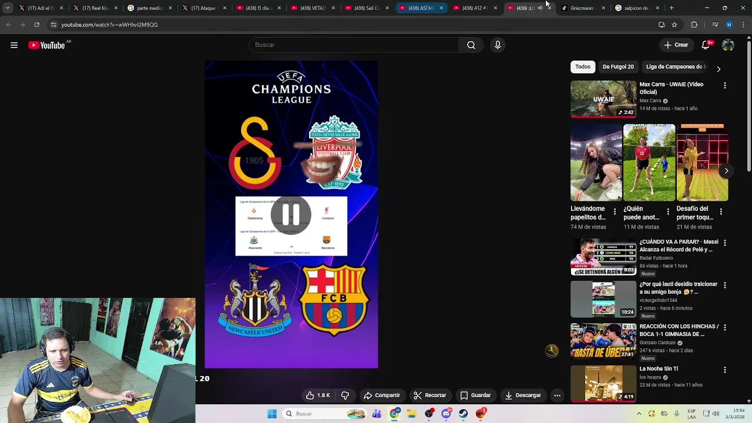Open Steam from the taskbar

464,414
